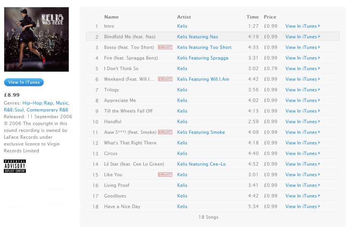Click the Kelis Featuring Will.I.Am artist link
Viewport: 356px width, 227px height.
[x=203, y=79]
